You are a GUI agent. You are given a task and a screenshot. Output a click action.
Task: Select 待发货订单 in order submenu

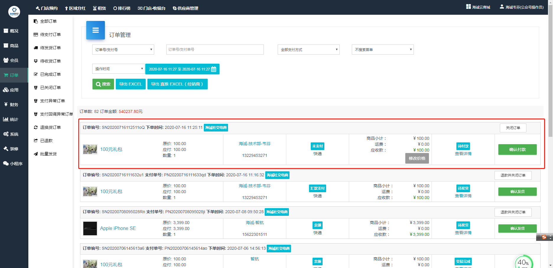pyautogui.click(x=50, y=48)
